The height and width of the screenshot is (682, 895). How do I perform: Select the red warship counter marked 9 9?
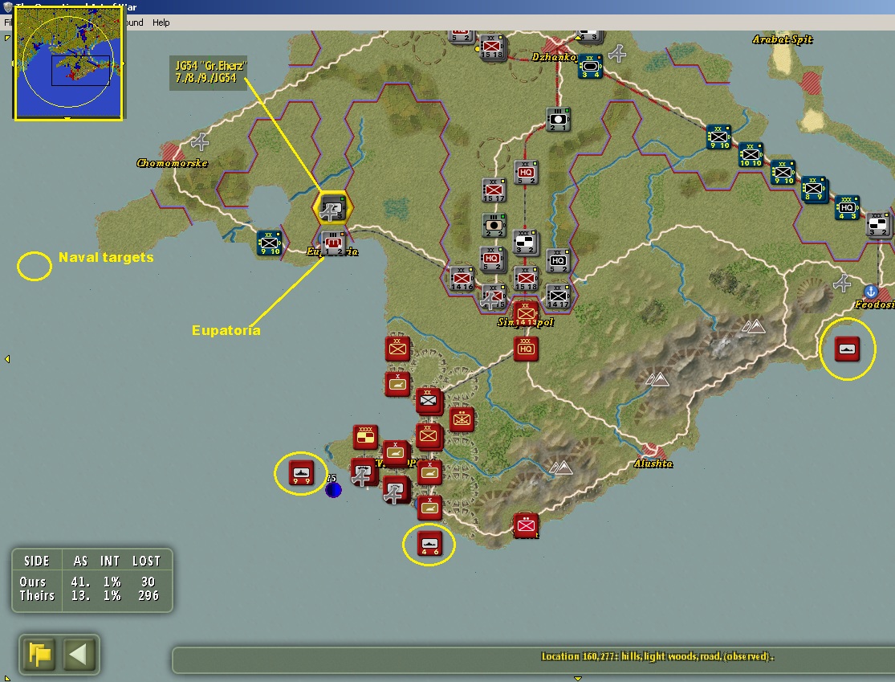click(x=301, y=473)
